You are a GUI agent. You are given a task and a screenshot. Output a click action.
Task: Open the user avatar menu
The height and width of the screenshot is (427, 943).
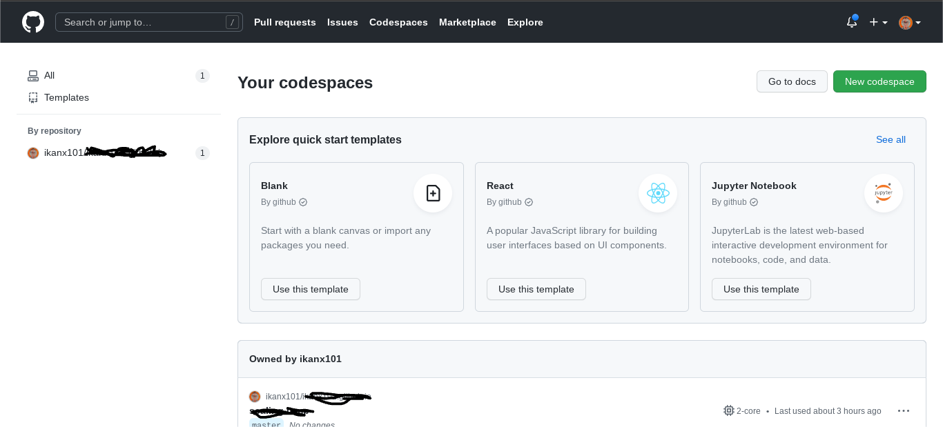click(x=910, y=22)
